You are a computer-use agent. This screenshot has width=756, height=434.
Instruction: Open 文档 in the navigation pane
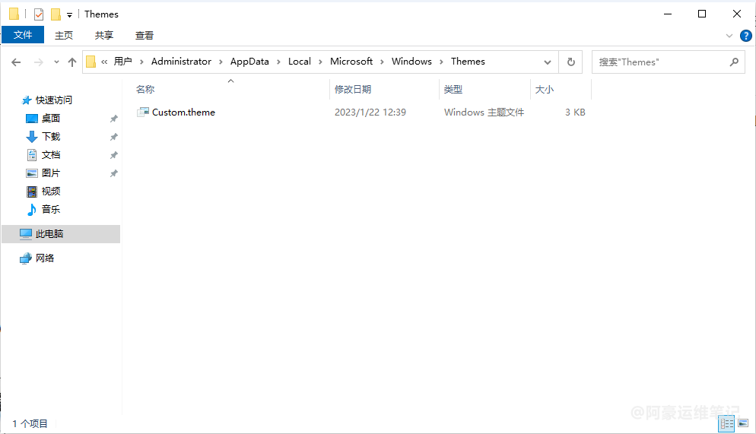pos(51,154)
